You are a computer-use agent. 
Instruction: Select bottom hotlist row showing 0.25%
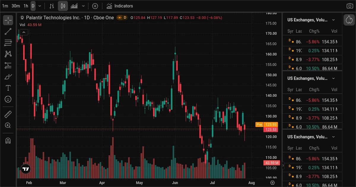(x=312, y=168)
